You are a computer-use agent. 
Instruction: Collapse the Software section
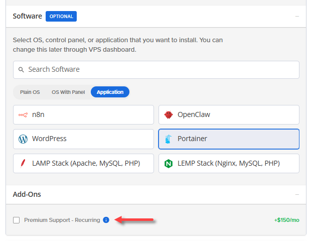297,16
